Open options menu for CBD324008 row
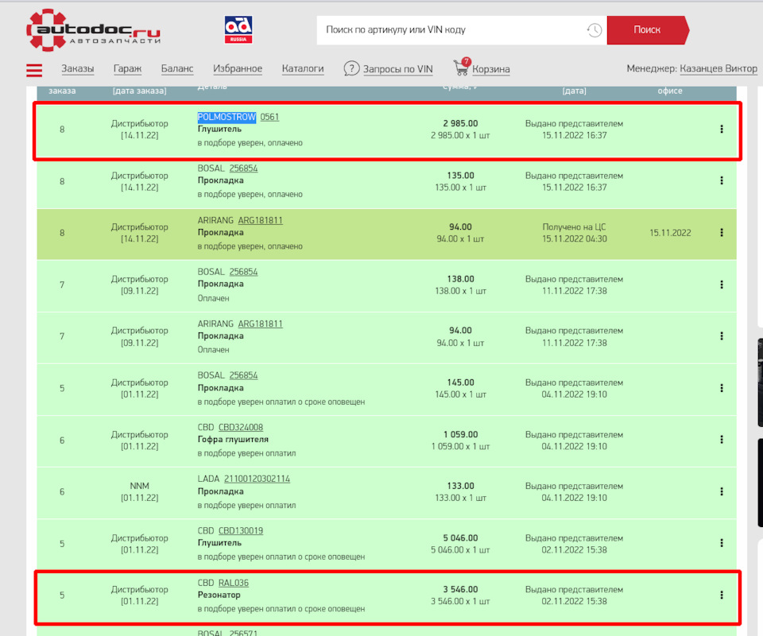The image size is (763, 636). 721,440
